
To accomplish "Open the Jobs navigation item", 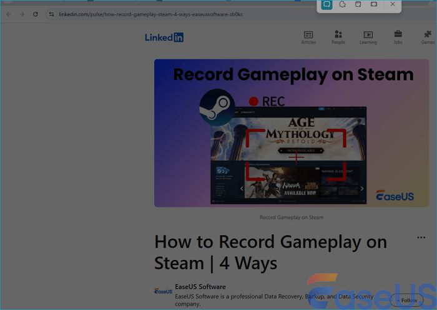I will (x=398, y=37).
